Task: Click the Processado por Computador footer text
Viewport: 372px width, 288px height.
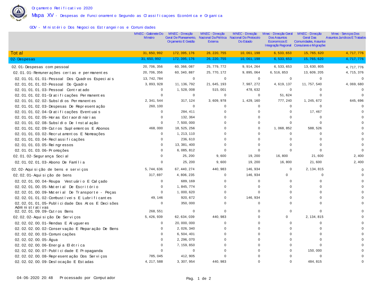Action: pos(87,278)
